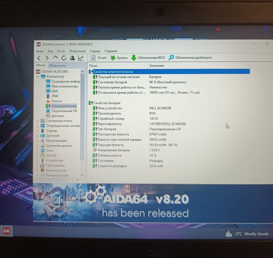Select the Степень износа row

click(x=169, y=155)
